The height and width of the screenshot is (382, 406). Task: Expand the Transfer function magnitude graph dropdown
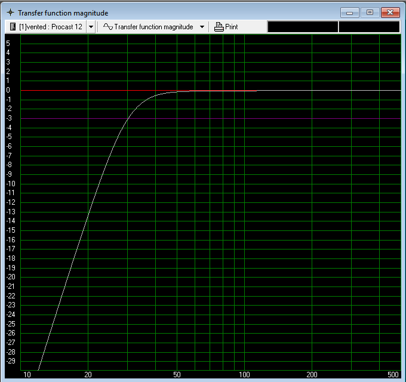pos(202,27)
